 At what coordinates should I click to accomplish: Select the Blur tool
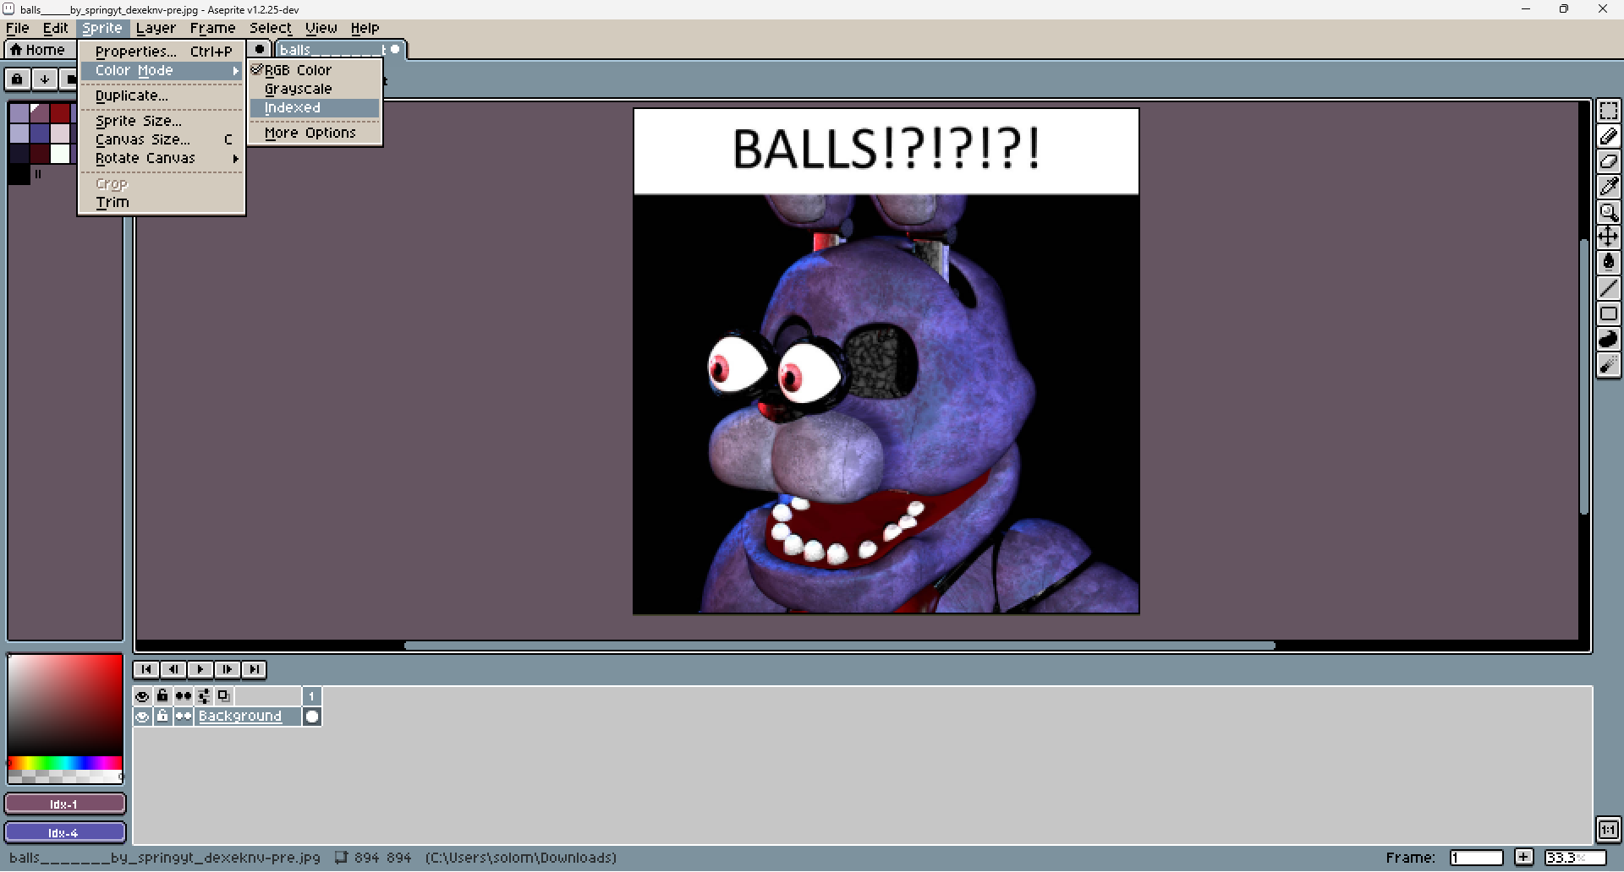click(x=1608, y=364)
